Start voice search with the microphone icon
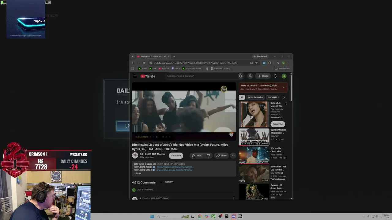The width and height of the screenshot is (392, 220). point(250,76)
